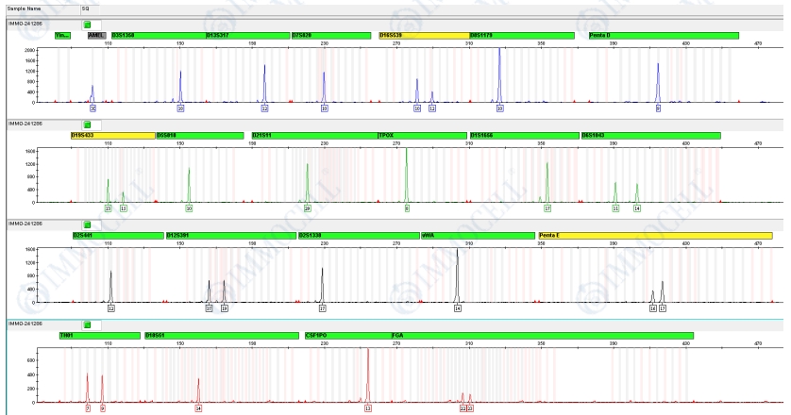791x415 pixels.
Task: Click allele label 17 under the D1S1656 peak
Action: coord(547,208)
